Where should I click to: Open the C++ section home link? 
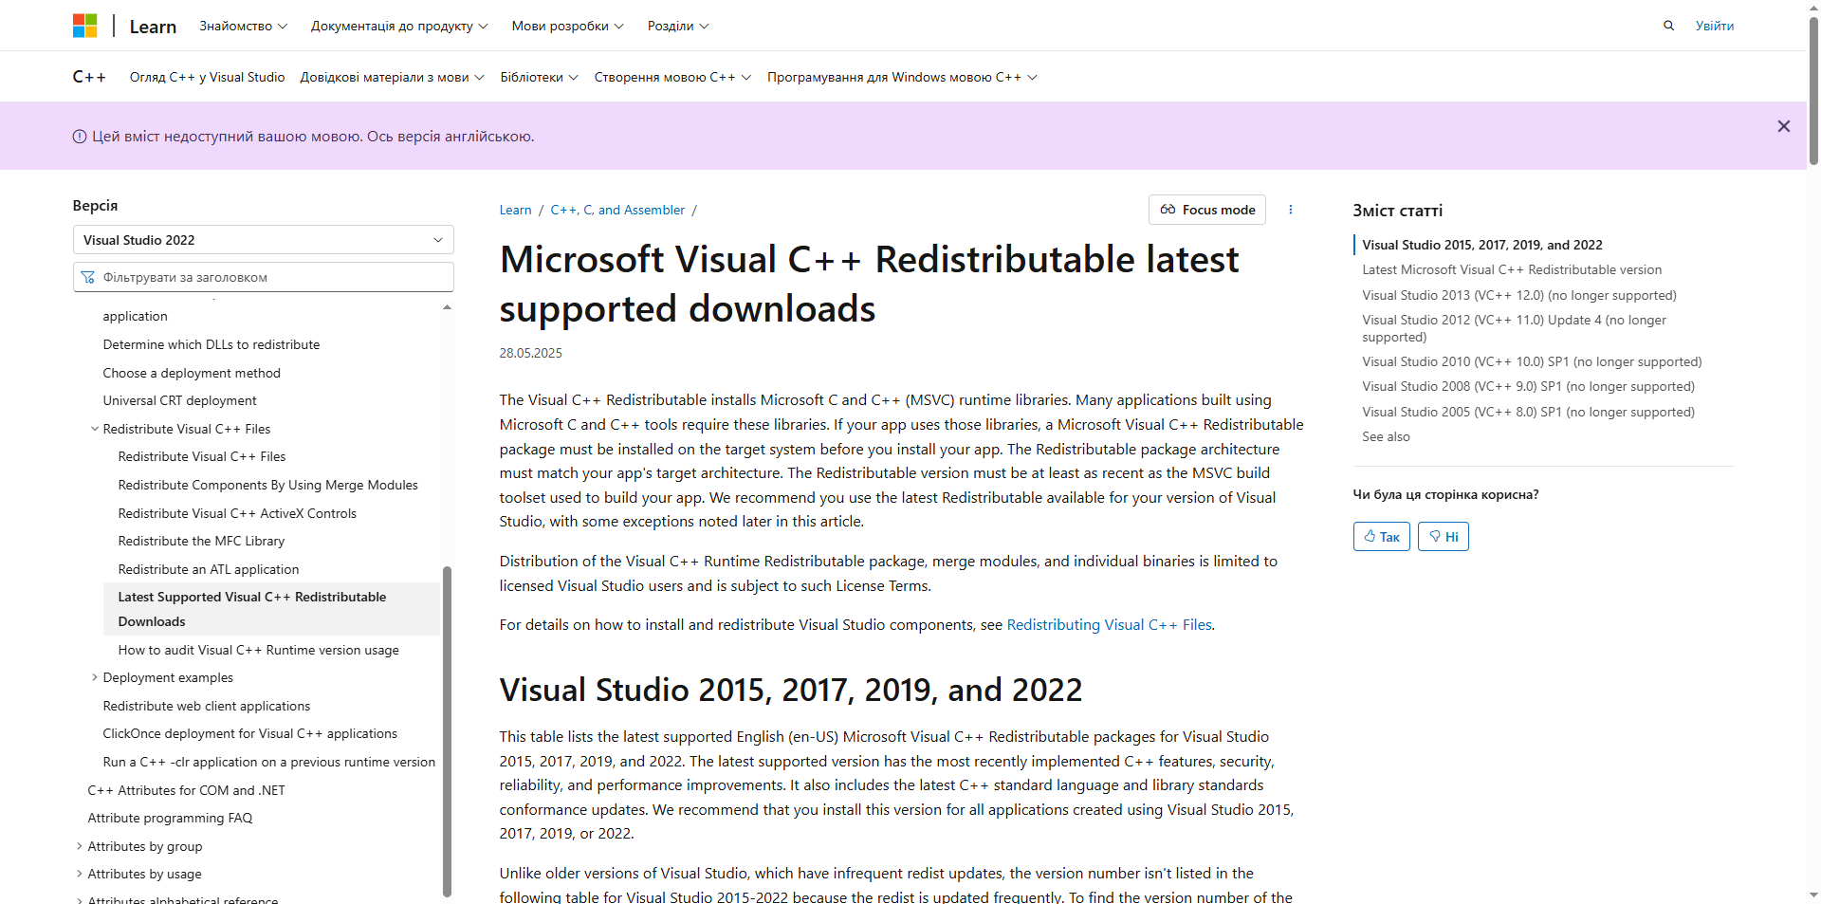89,77
